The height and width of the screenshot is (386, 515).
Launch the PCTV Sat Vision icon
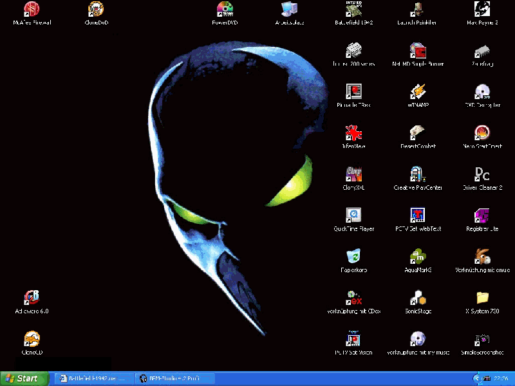353,339
